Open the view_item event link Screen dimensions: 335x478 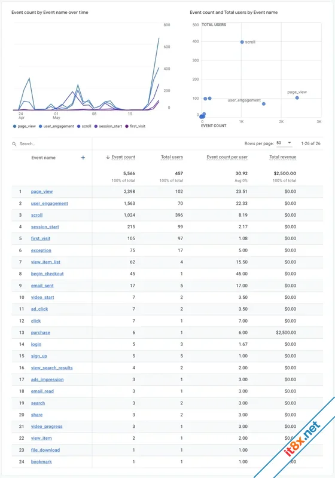coord(41,438)
